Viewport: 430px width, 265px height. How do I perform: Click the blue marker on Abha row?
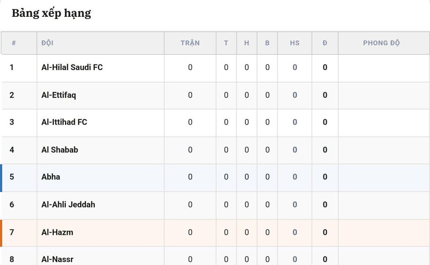1,178
